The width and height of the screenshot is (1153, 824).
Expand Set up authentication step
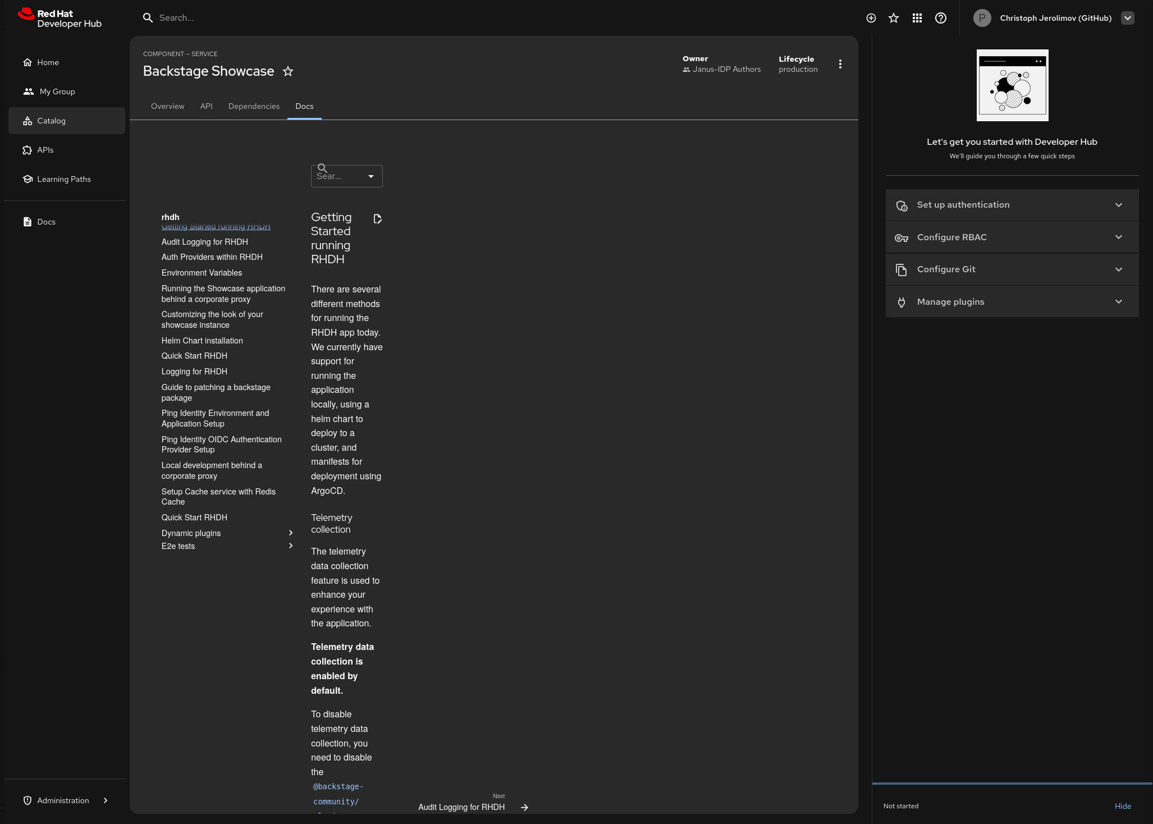click(1012, 205)
